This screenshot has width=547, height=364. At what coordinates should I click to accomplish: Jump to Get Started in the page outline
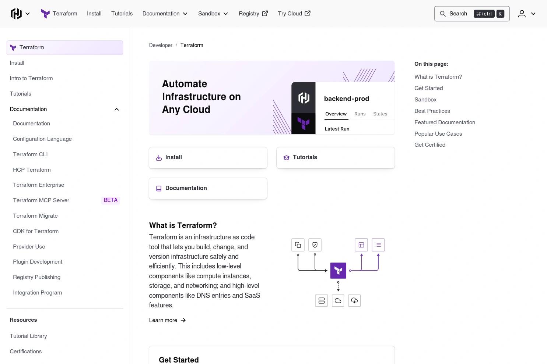click(429, 88)
